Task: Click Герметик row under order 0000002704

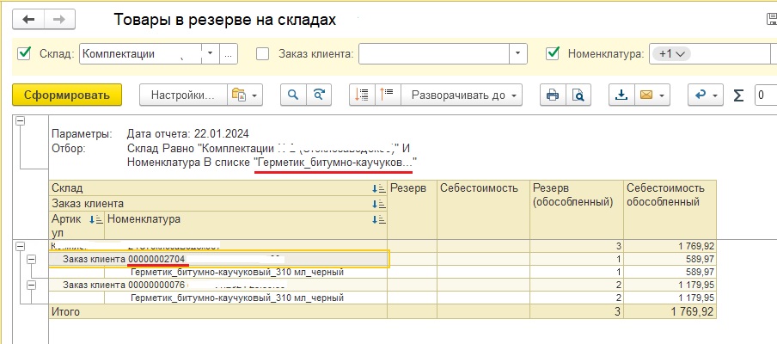Action: [237, 272]
